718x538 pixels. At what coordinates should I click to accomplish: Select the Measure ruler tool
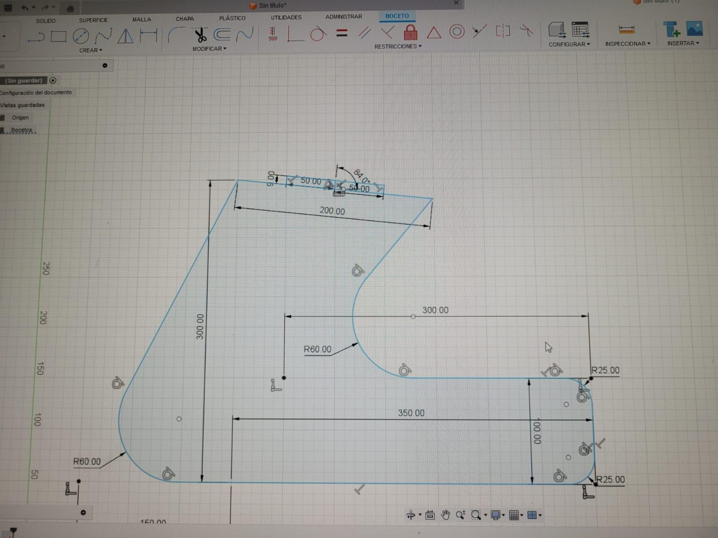(x=626, y=30)
